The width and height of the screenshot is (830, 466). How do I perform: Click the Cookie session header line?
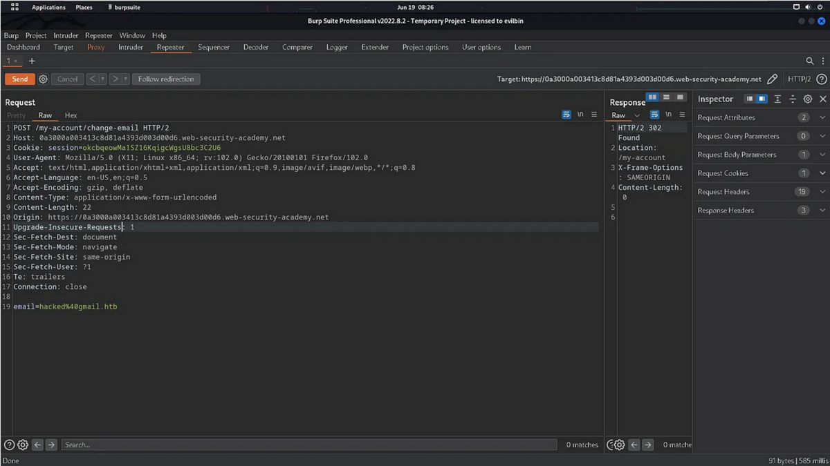(117, 148)
